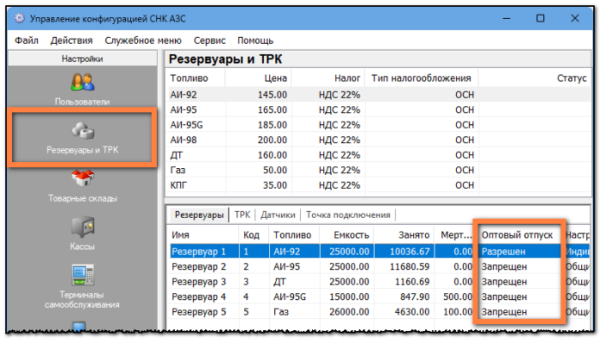Click the gear icon in the title bar
Image resolution: width=600 pixels, height=343 pixels.
tap(20, 18)
